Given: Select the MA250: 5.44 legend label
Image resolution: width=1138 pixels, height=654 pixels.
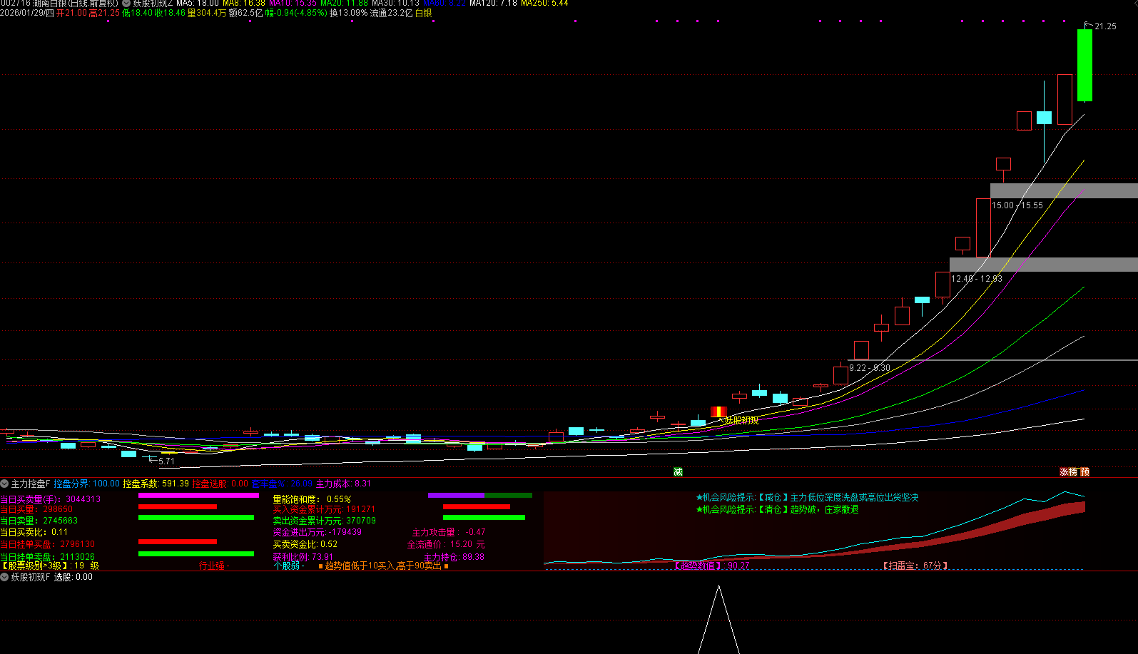Looking at the screenshot, I should pos(545,4).
